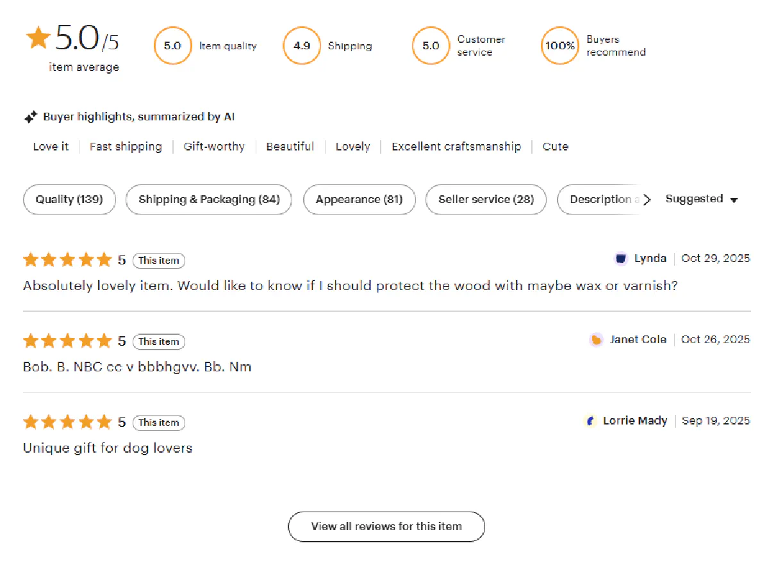Click Lorrie Mady's profile avatar icon
The height and width of the screenshot is (566, 769).
(x=591, y=421)
